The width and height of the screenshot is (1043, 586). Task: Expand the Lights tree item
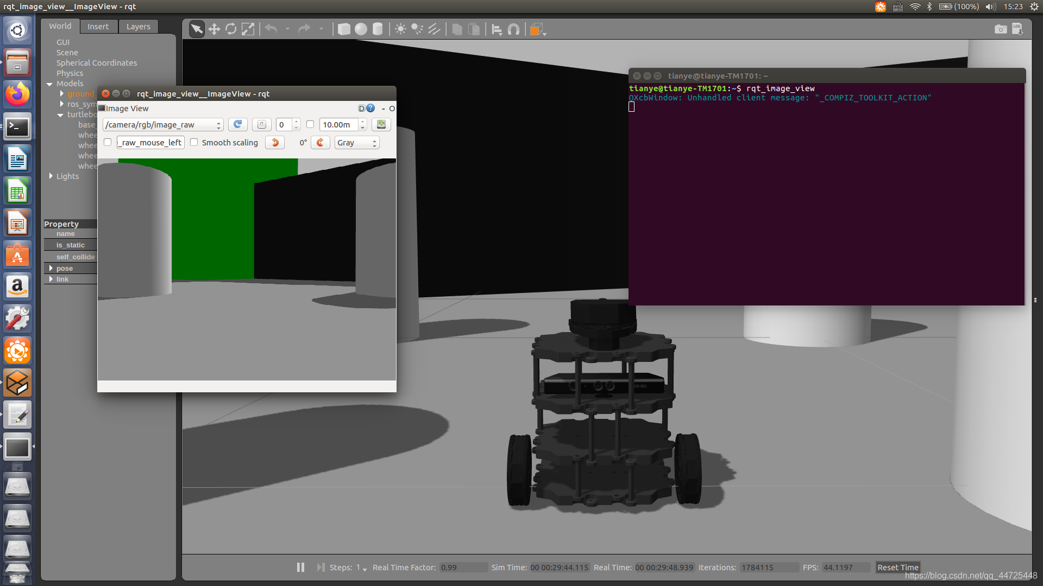(x=51, y=176)
